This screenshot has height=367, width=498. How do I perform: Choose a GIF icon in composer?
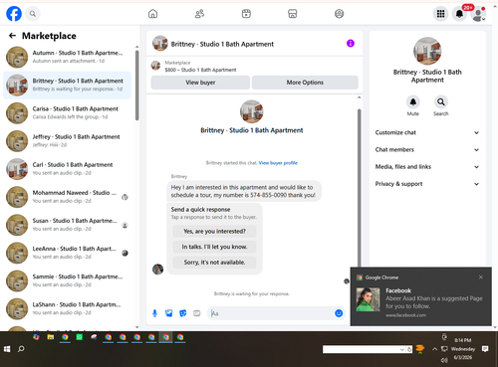point(197,313)
